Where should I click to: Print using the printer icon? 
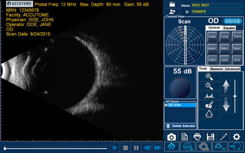(197, 137)
